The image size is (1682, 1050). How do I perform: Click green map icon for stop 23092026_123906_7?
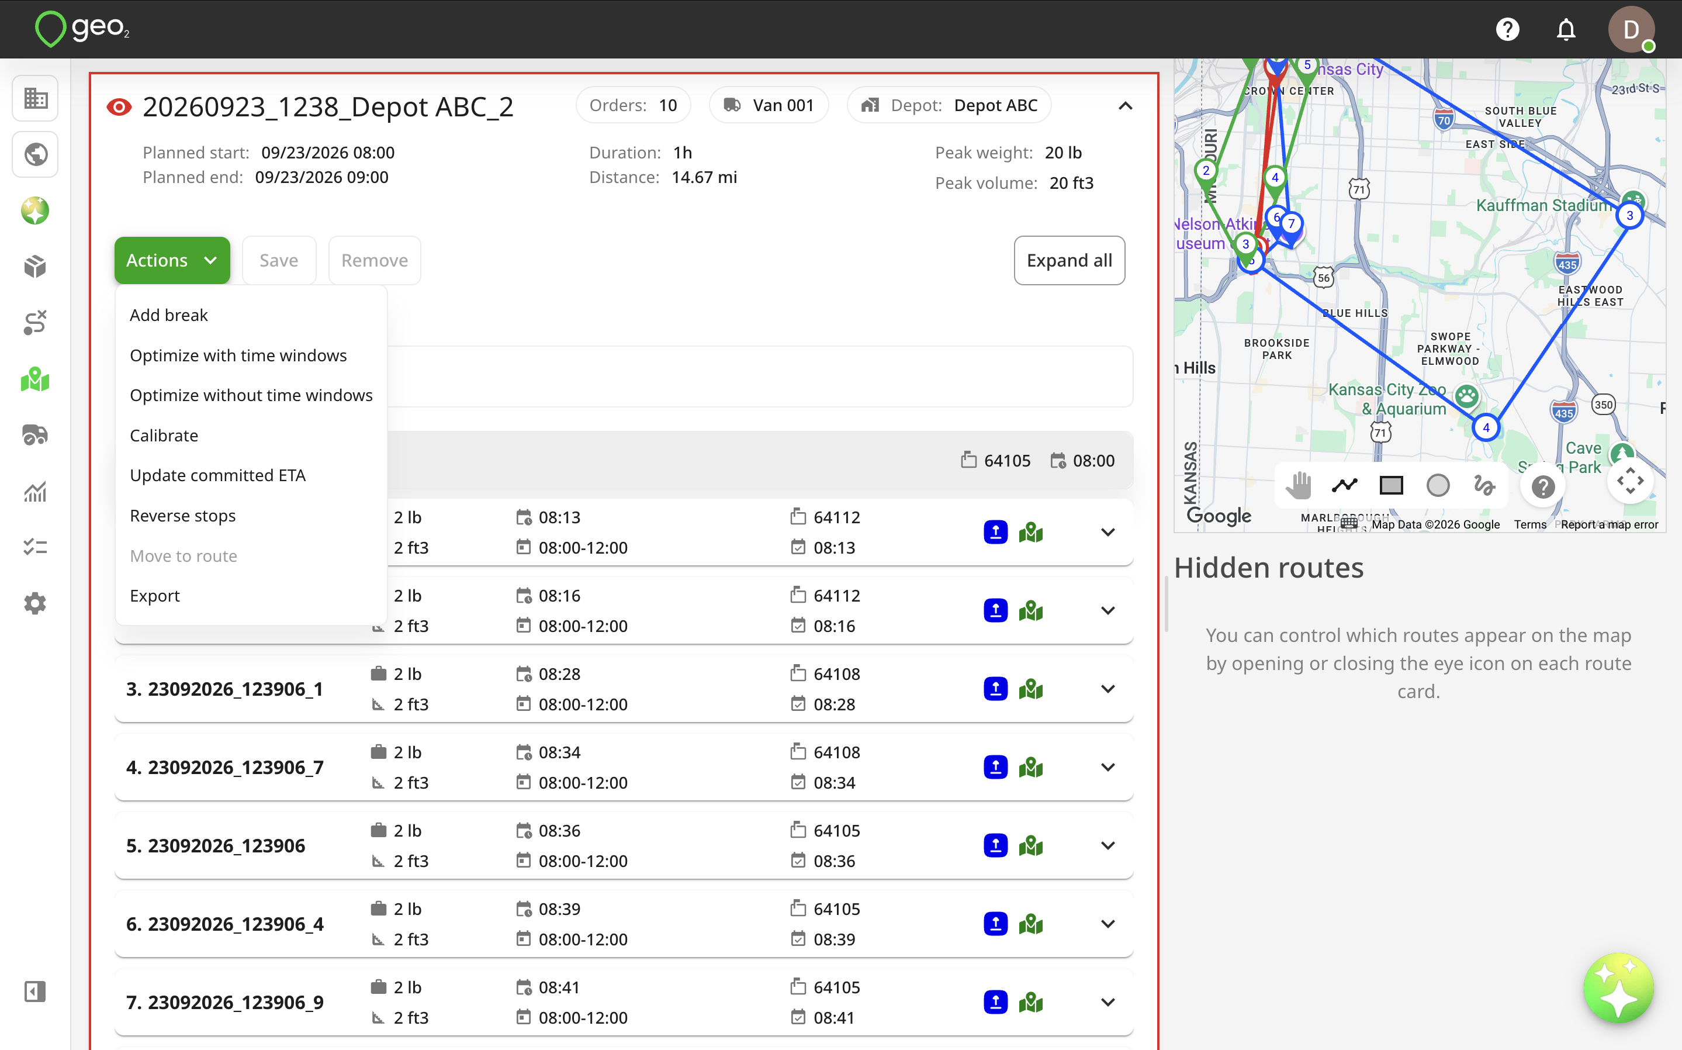(x=1031, y=768)
